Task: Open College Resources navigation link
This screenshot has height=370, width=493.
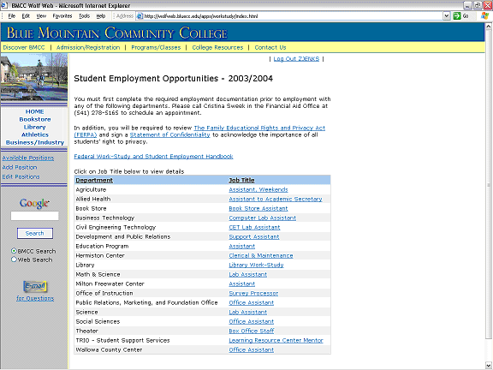Action: pyautogui.click(x=217, y=47)
